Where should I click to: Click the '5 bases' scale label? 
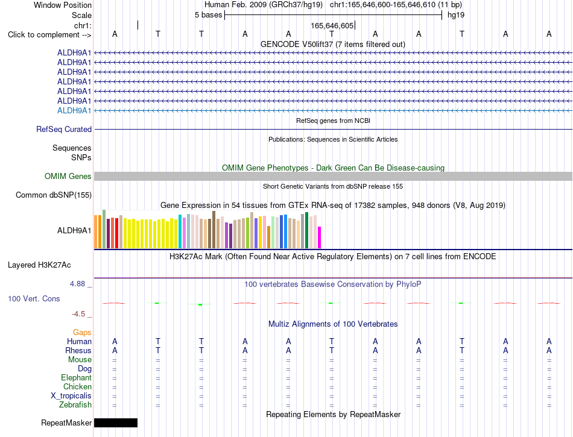pos(208,15)
